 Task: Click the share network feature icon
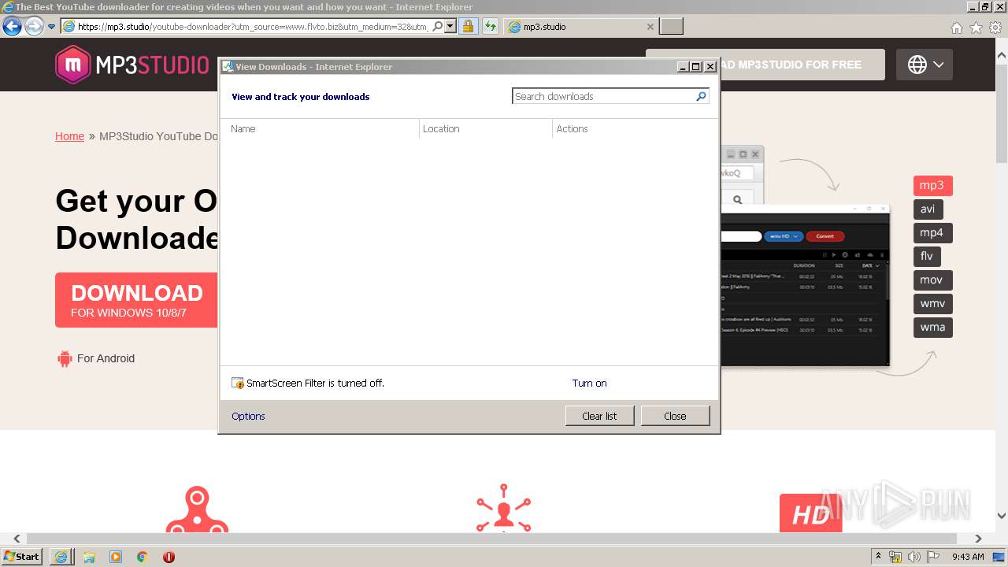click(504, 509)
